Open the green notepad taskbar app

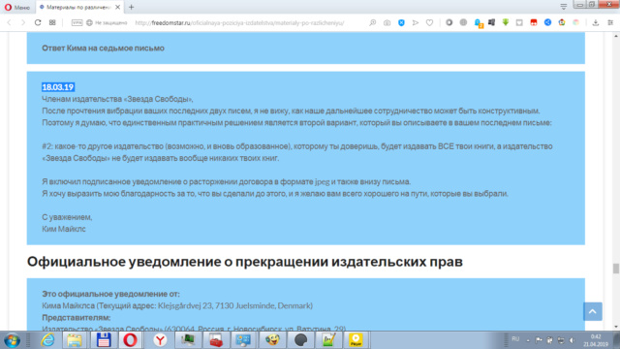tap(328, 340)
